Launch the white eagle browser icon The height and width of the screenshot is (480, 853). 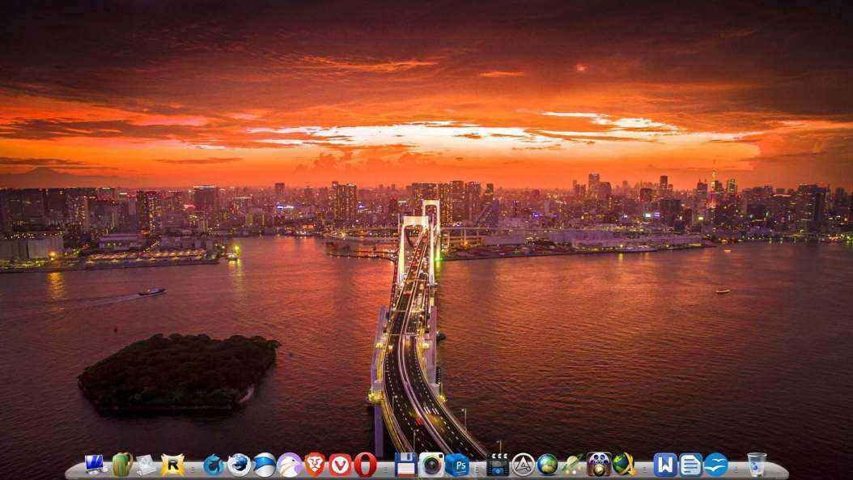(290, 465)
